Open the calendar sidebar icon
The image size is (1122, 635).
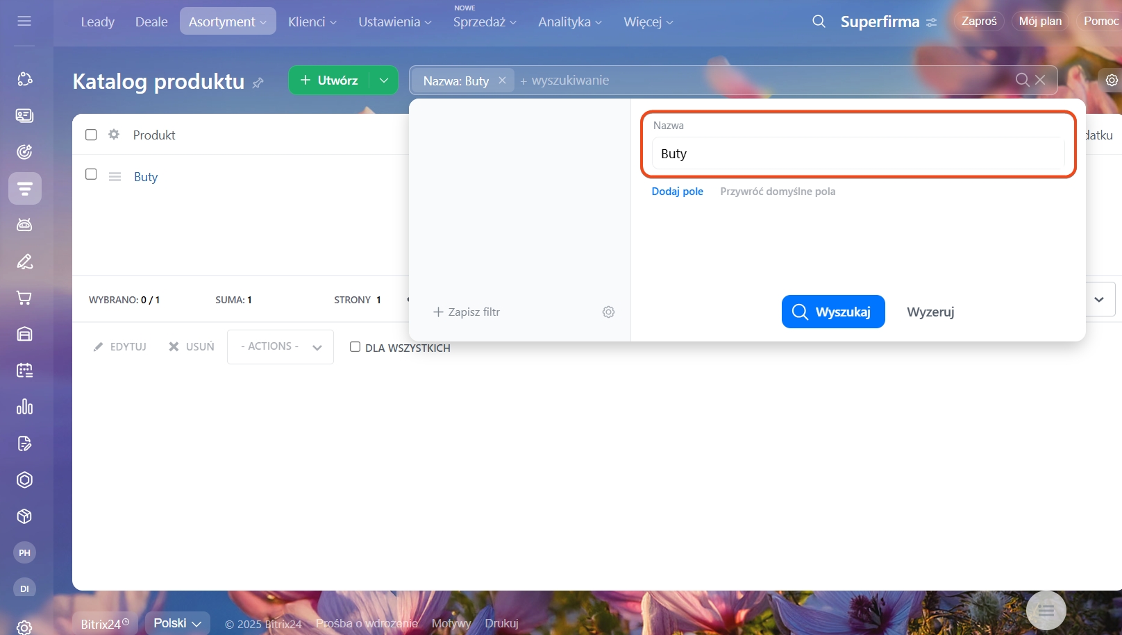pos(24,371)
